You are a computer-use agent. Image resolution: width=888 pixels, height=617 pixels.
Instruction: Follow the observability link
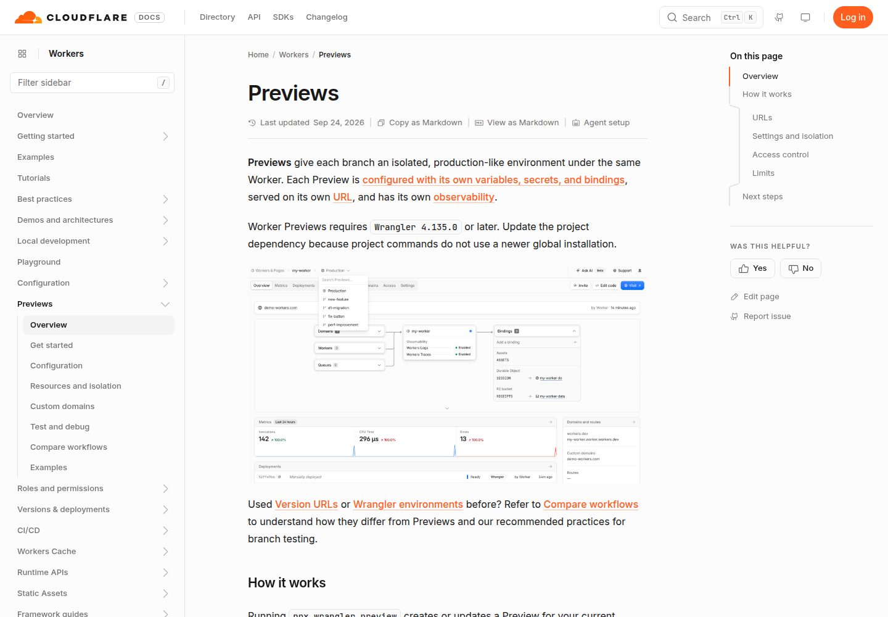coord(464,197)
